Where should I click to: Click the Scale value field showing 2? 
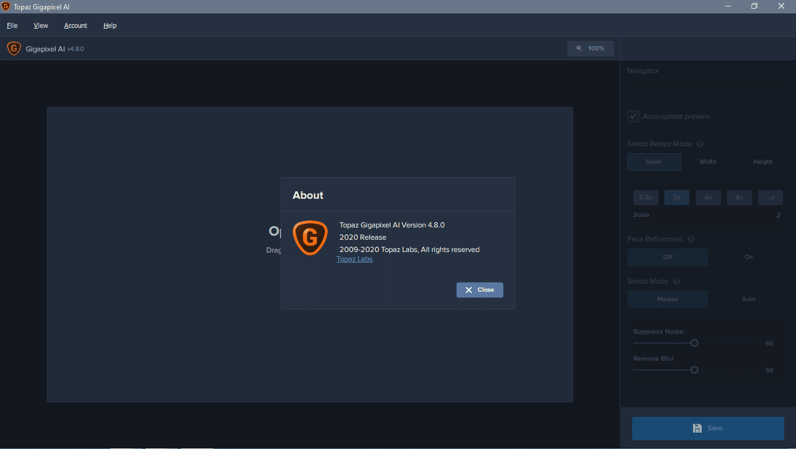coord(778,215)
